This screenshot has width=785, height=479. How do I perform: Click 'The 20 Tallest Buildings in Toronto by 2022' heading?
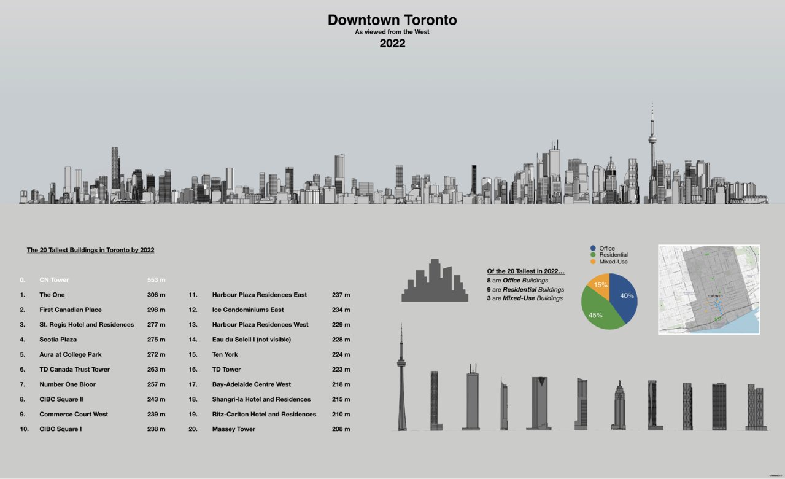coord(90,250)
